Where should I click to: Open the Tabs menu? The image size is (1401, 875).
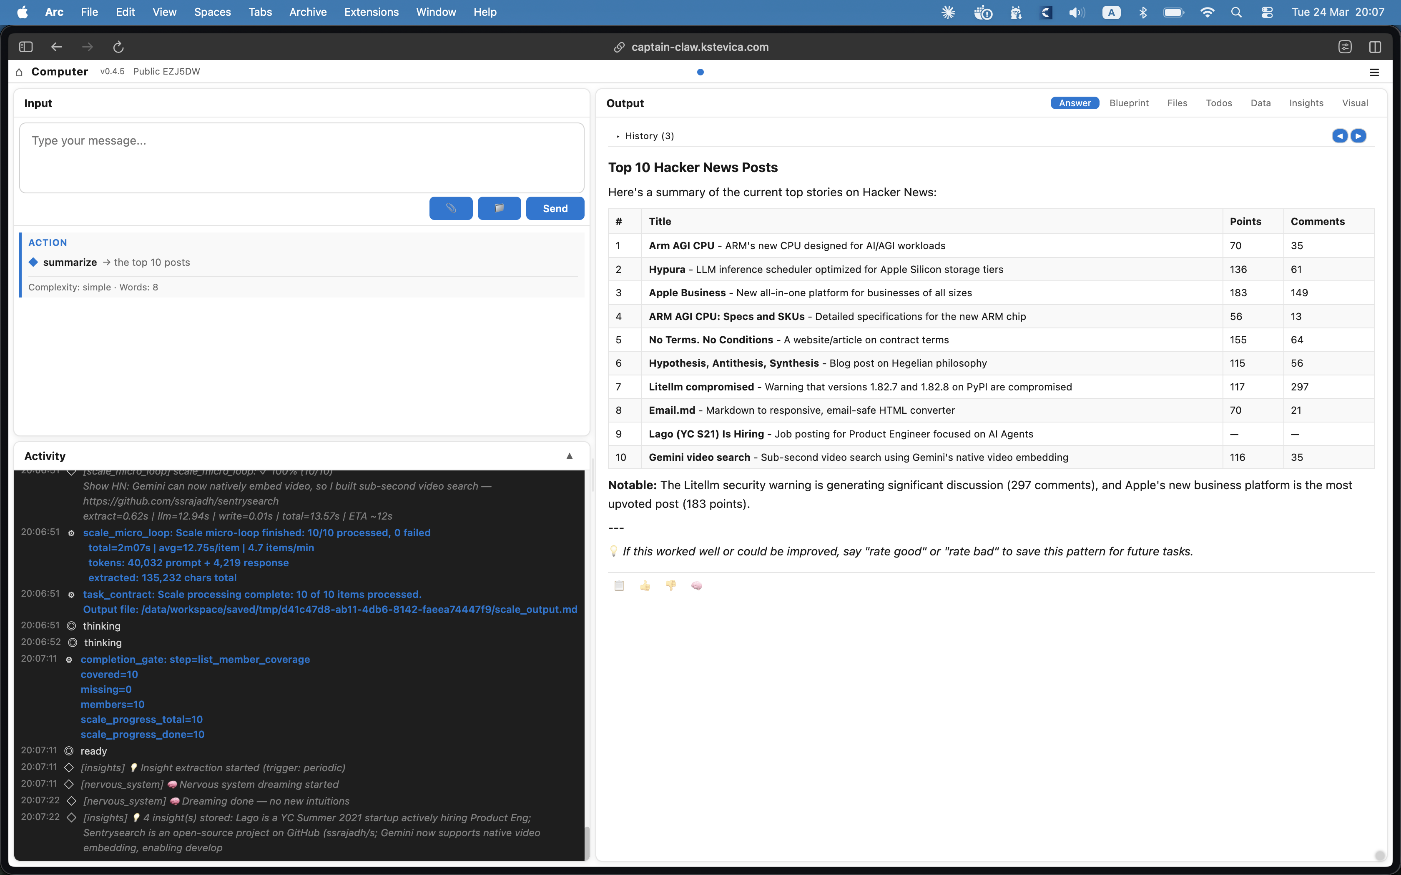260,12
